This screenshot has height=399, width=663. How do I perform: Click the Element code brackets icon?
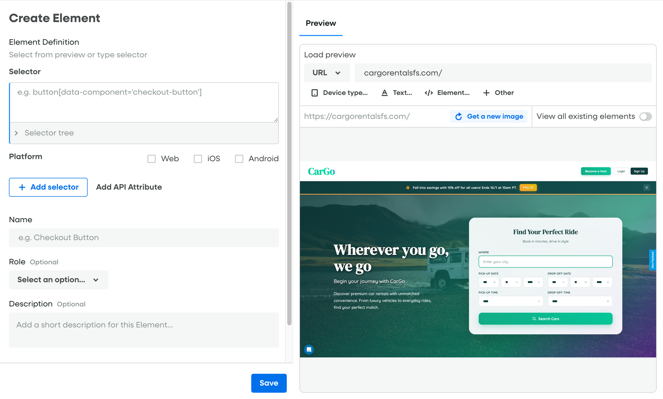(429, 93)
